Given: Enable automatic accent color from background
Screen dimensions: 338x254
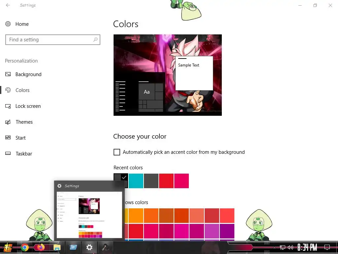Looking at the screenshot, I should [x=117, y=152].
